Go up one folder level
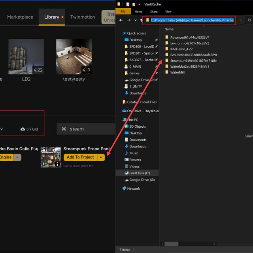The width and height of the screenshot is (253, 253). (141, 20)
